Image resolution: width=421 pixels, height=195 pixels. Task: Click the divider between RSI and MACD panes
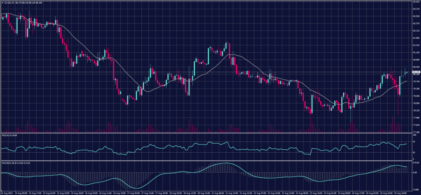point(206,160)
